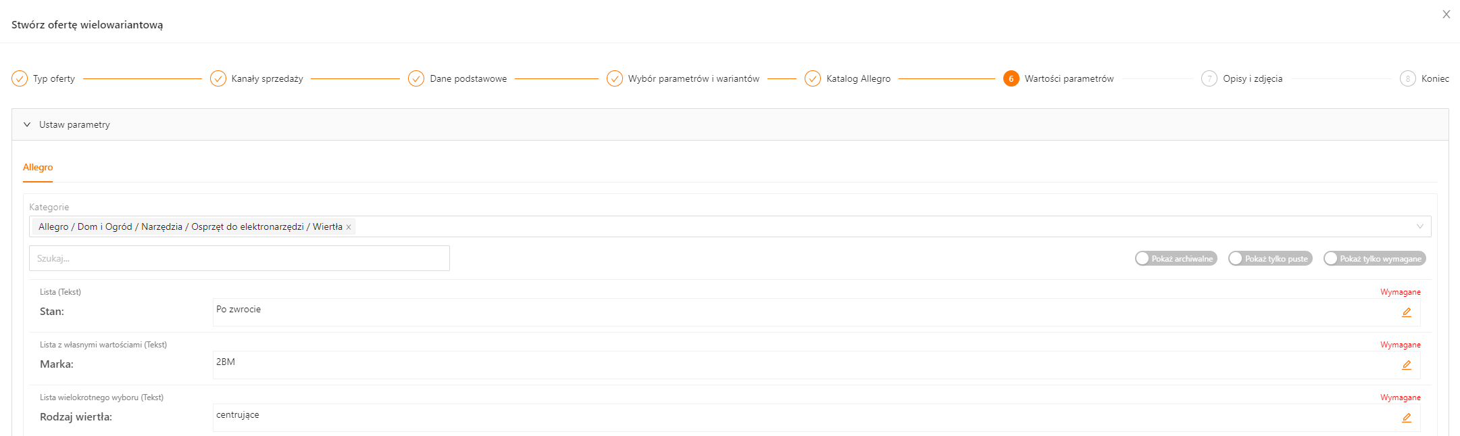This screenshot has height=436, width=1460.
Task: Close the multi-variant offer dialog
Action: (1446, 14)
